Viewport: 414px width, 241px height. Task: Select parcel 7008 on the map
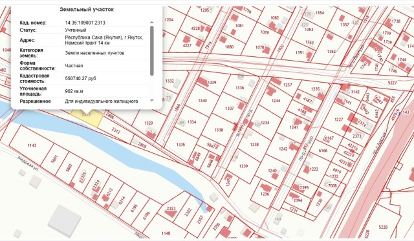(332, 185)
